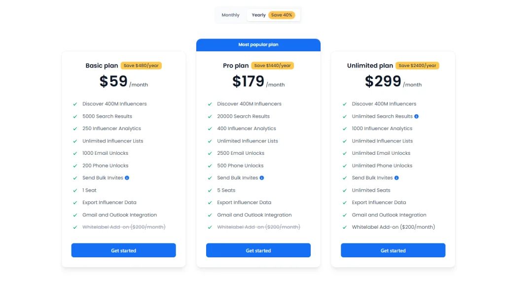The width and height of the screenshot is (505, 282).
Task: Click checkmark beside Unlimited plan Whitelabel Add-on
Action: 345,227
